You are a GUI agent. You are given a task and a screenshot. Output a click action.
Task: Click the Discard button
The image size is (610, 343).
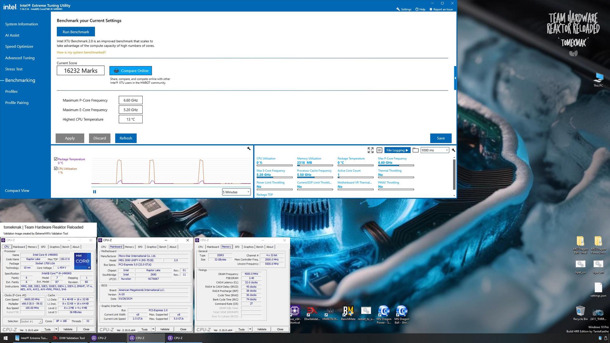(99, 138)
